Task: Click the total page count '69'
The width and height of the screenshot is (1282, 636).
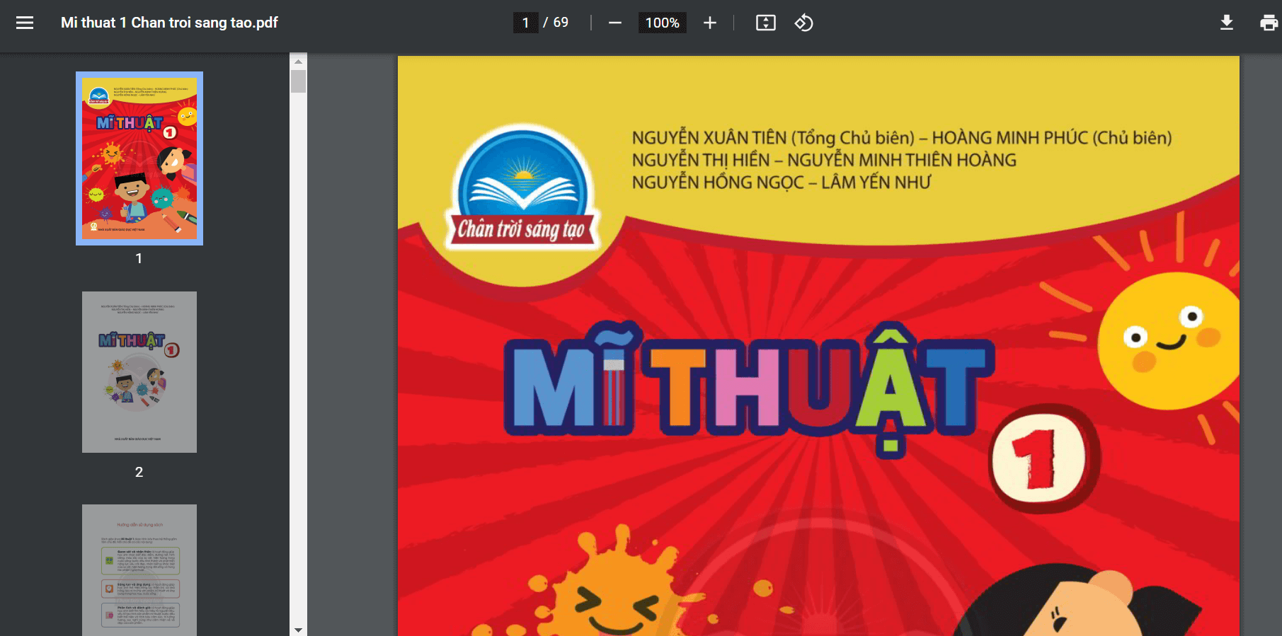Action: tap(561, 23)
